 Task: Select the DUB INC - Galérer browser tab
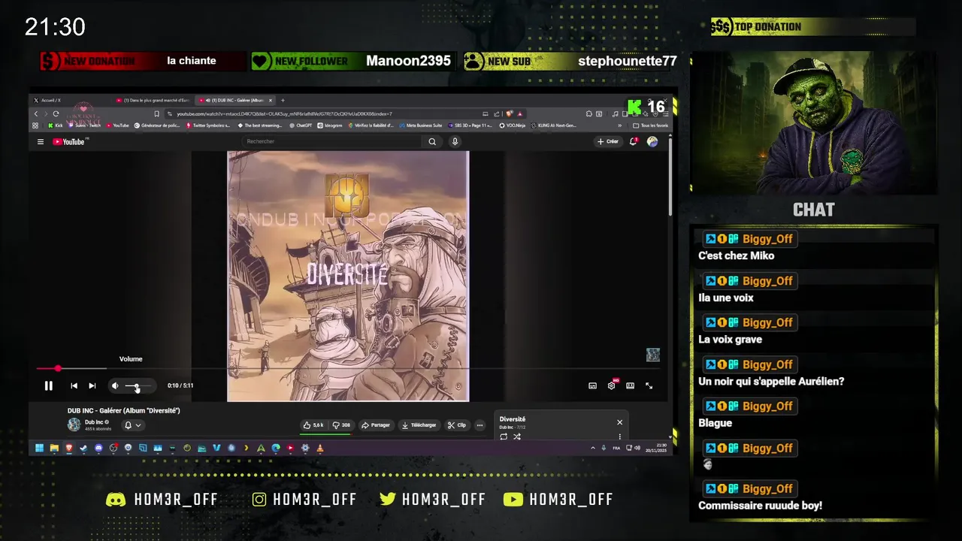(234, 100)
